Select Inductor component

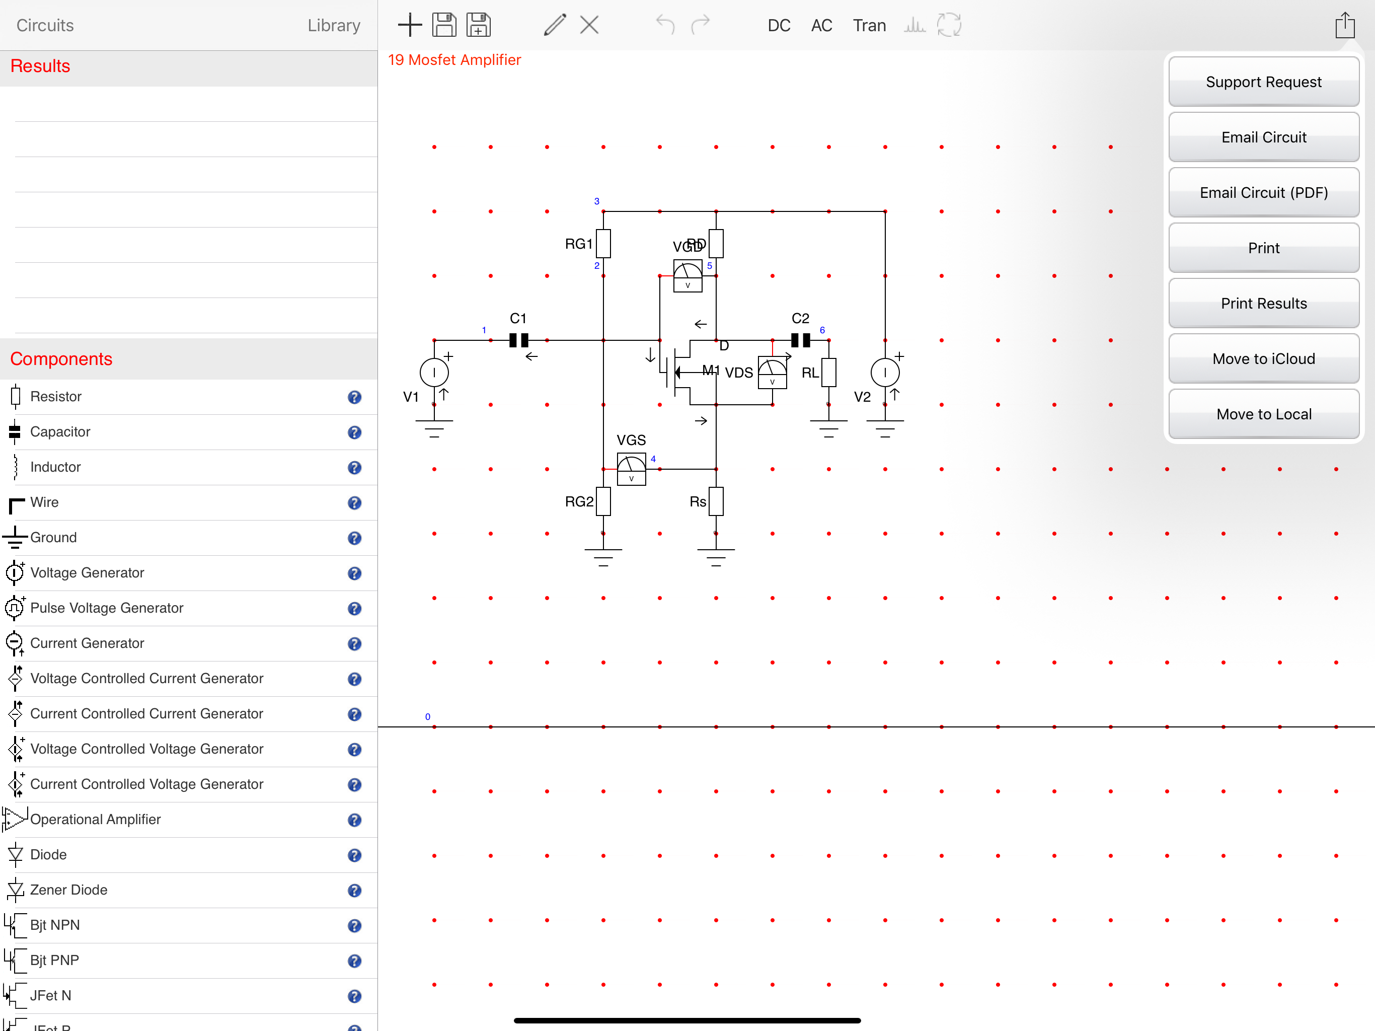pyautogui.click(x=188, y=467)
